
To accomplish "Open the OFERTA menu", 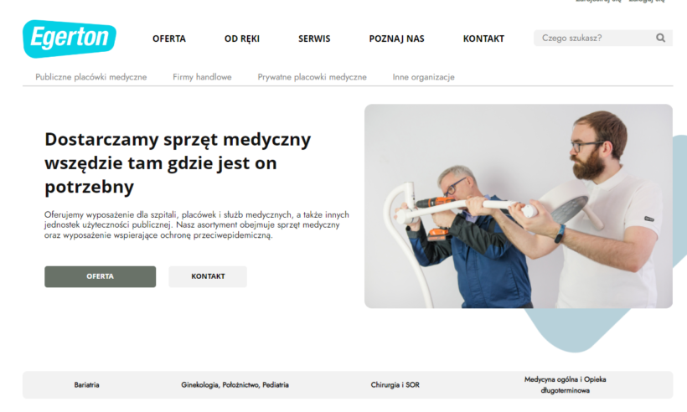I will click(169, 39).
